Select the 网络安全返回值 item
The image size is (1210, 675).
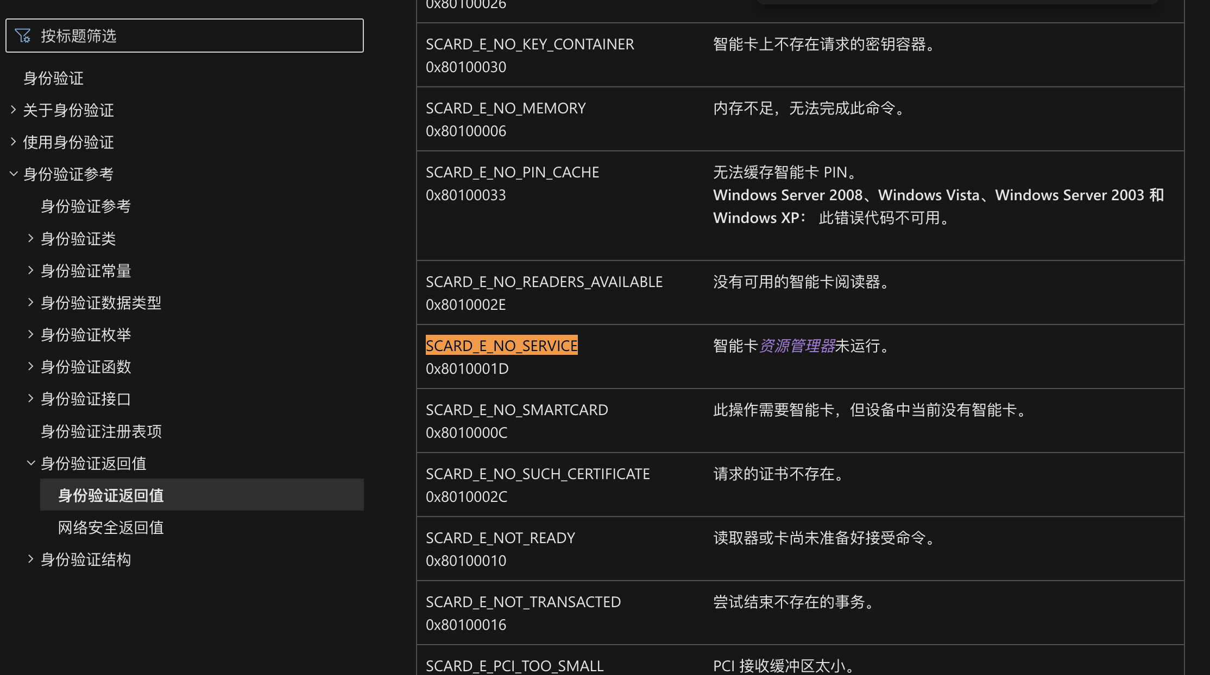pos(111,527)
